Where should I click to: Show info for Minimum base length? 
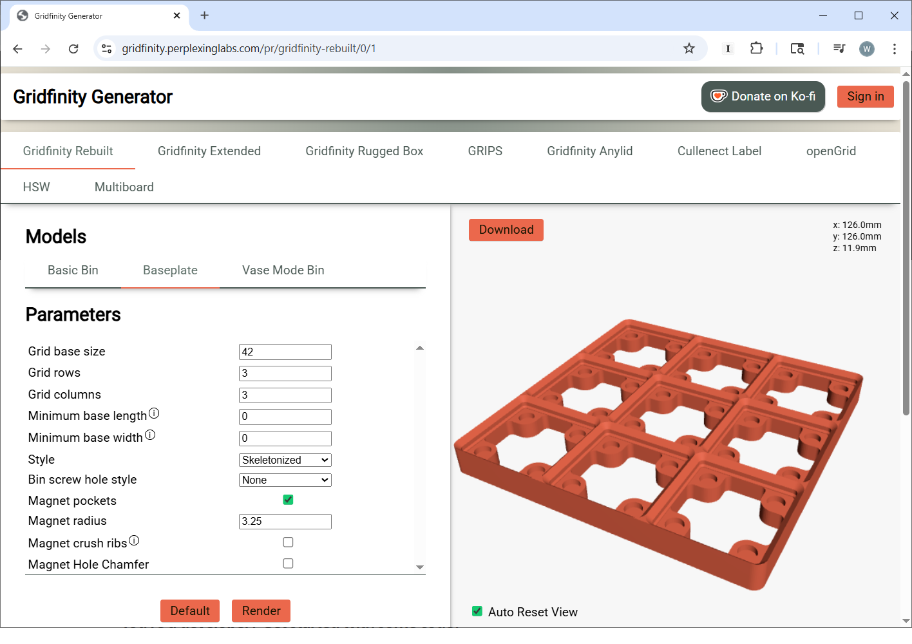point(154,413)
